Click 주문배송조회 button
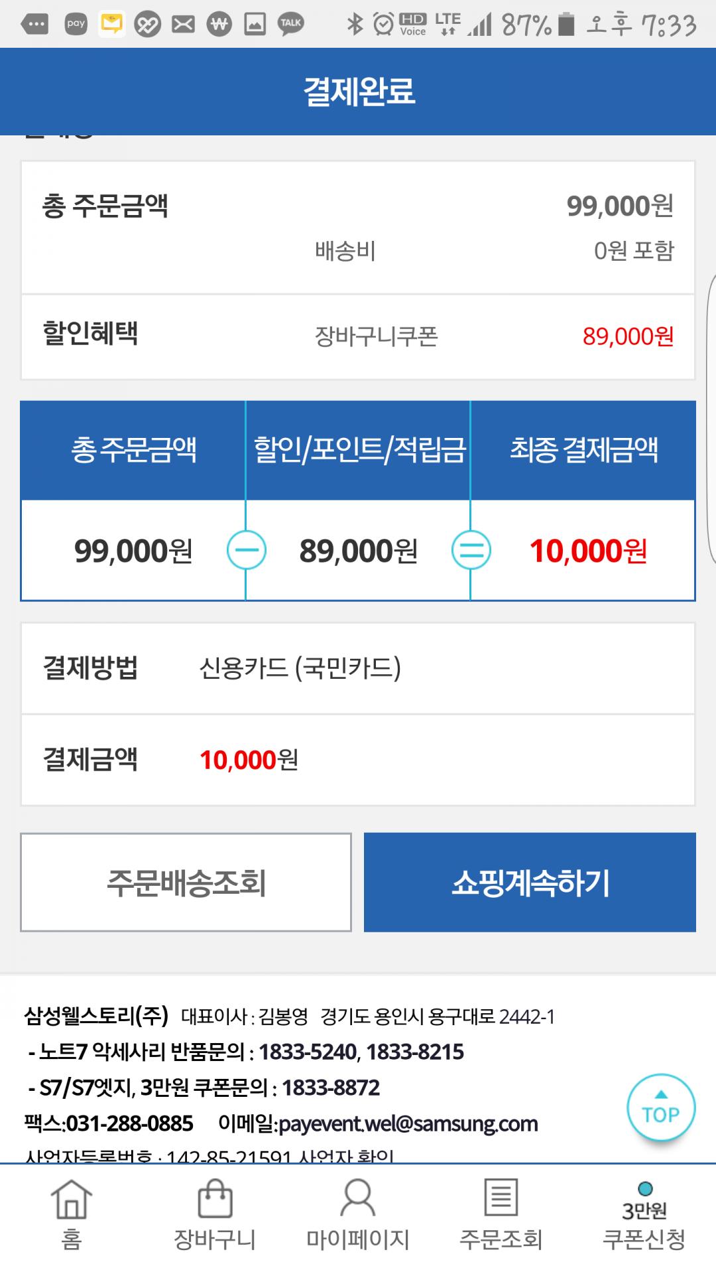The image size is (716, 1274). (186, 883)
